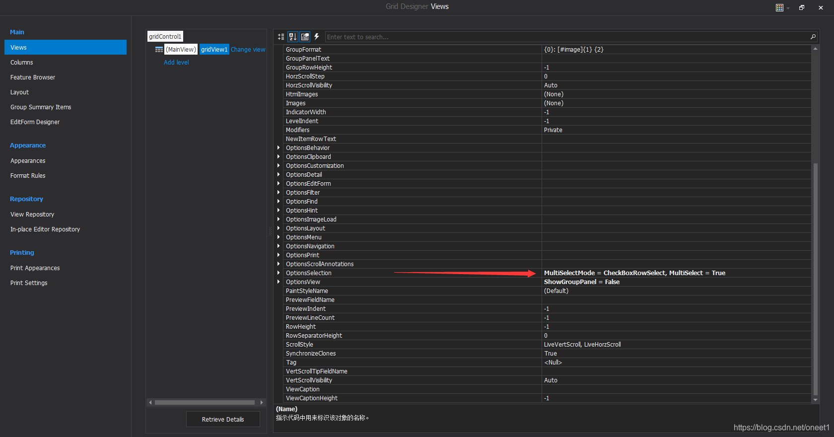Image resolution: width=834 pixels, height=437 pixels.
Task: Click the Add level link
Action: 176,62
